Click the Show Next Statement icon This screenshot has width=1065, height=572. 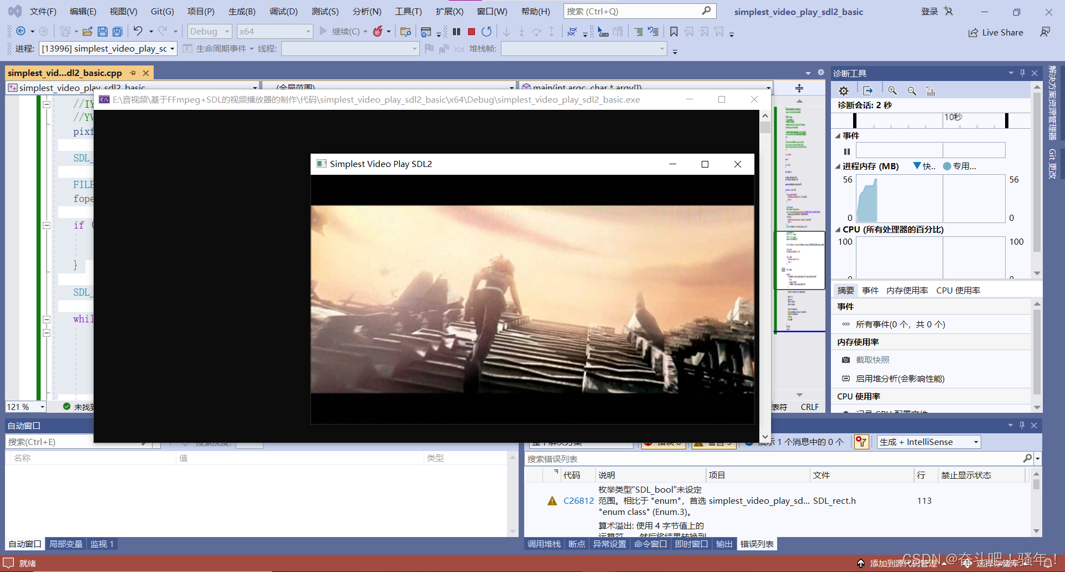(603, 32)
